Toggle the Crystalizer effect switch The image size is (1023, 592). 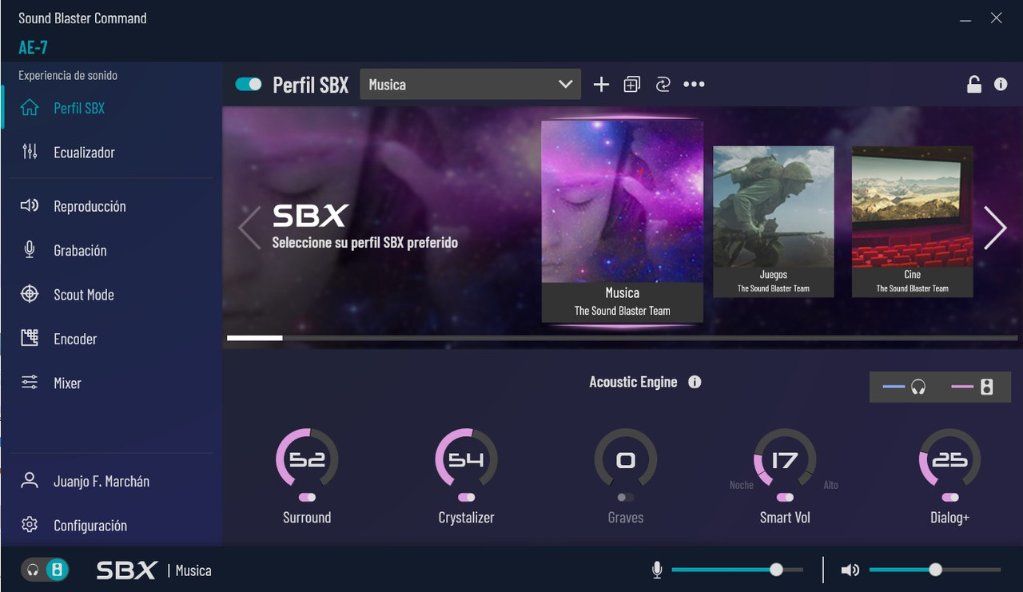tap(466, 497)
